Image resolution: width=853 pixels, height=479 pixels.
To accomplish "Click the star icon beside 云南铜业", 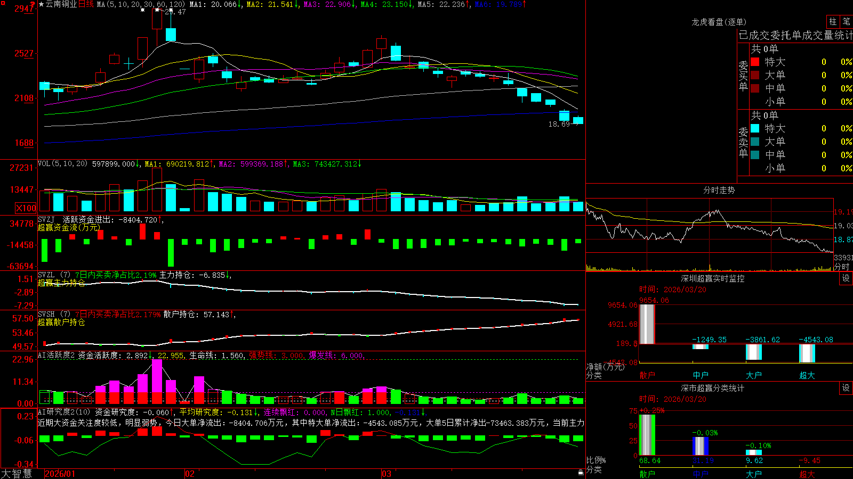I will [41, 4].
